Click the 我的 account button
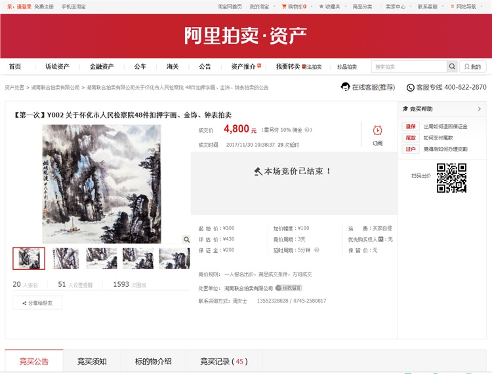The height and width of the screenshot is (374, 492). pyautogui.click(x=473, y=66)
